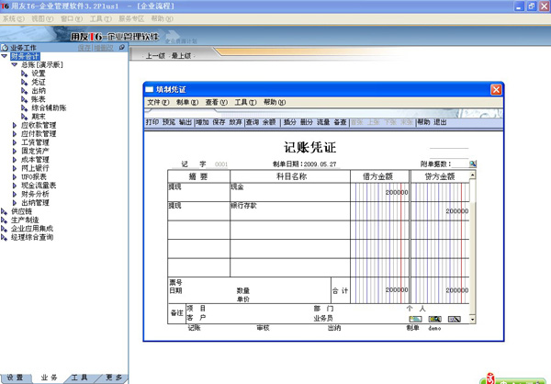
Task: Click the 附单据数 input field
Action: click(460, 164)
